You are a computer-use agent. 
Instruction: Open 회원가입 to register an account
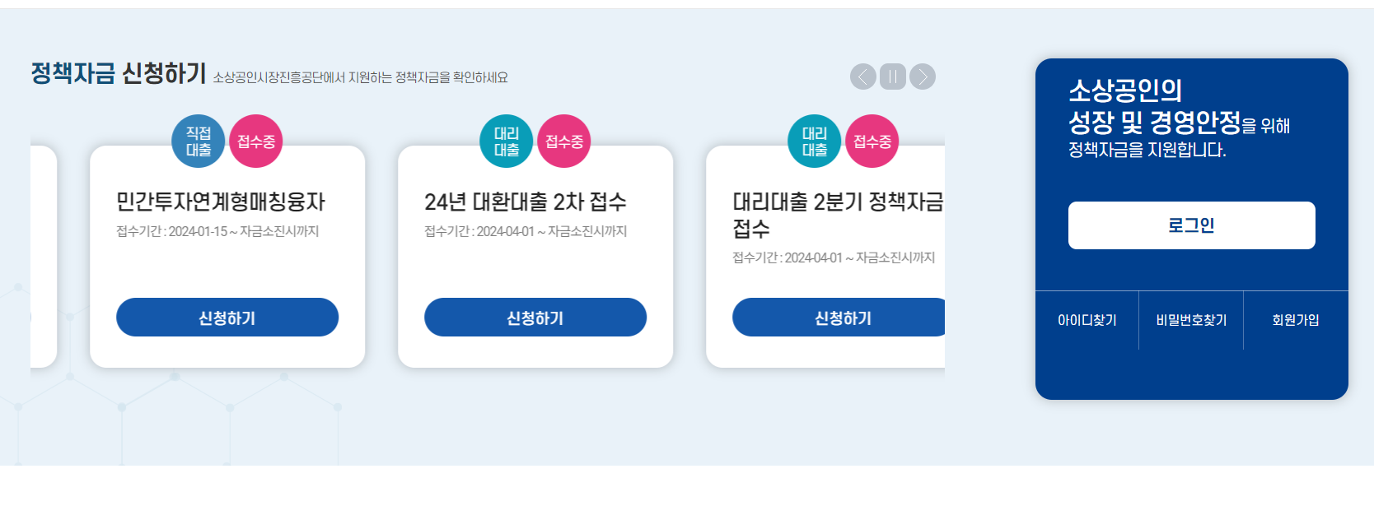(x=1295, y=321)
